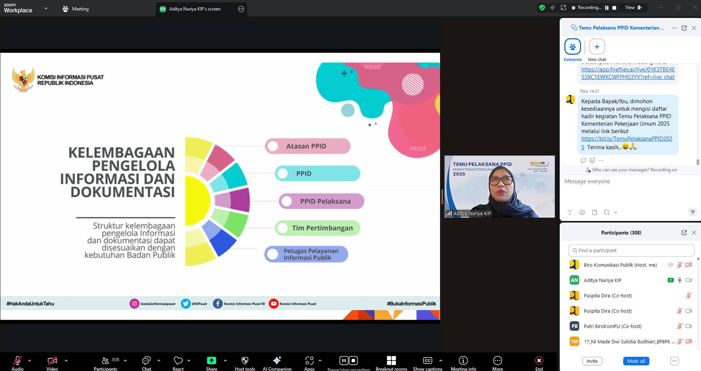Open text formatting icon in chat composer
This screenshot has width=701, height=371.
570,212
